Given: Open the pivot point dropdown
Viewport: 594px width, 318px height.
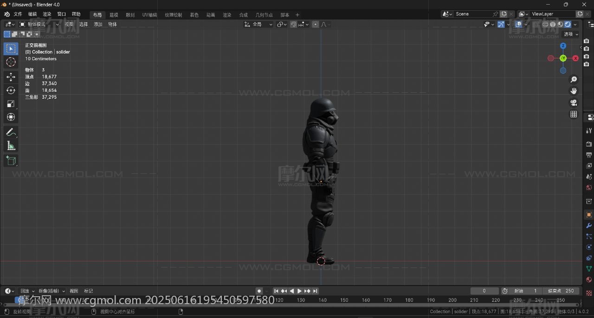Looking at the screenshot, I should (282, 24).
